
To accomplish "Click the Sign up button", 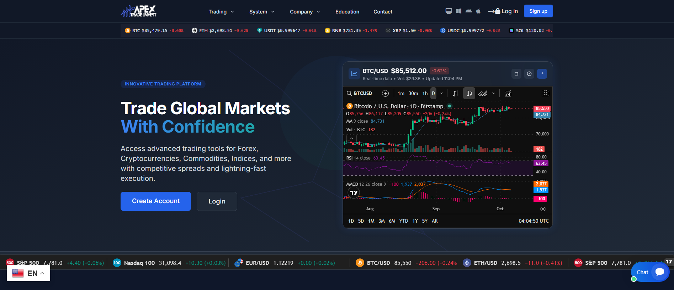I will 538,11.
